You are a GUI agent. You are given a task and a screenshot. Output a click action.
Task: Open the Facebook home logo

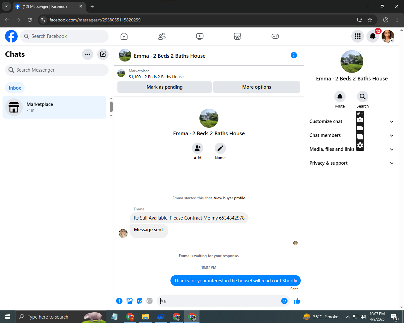click(11, 36)
